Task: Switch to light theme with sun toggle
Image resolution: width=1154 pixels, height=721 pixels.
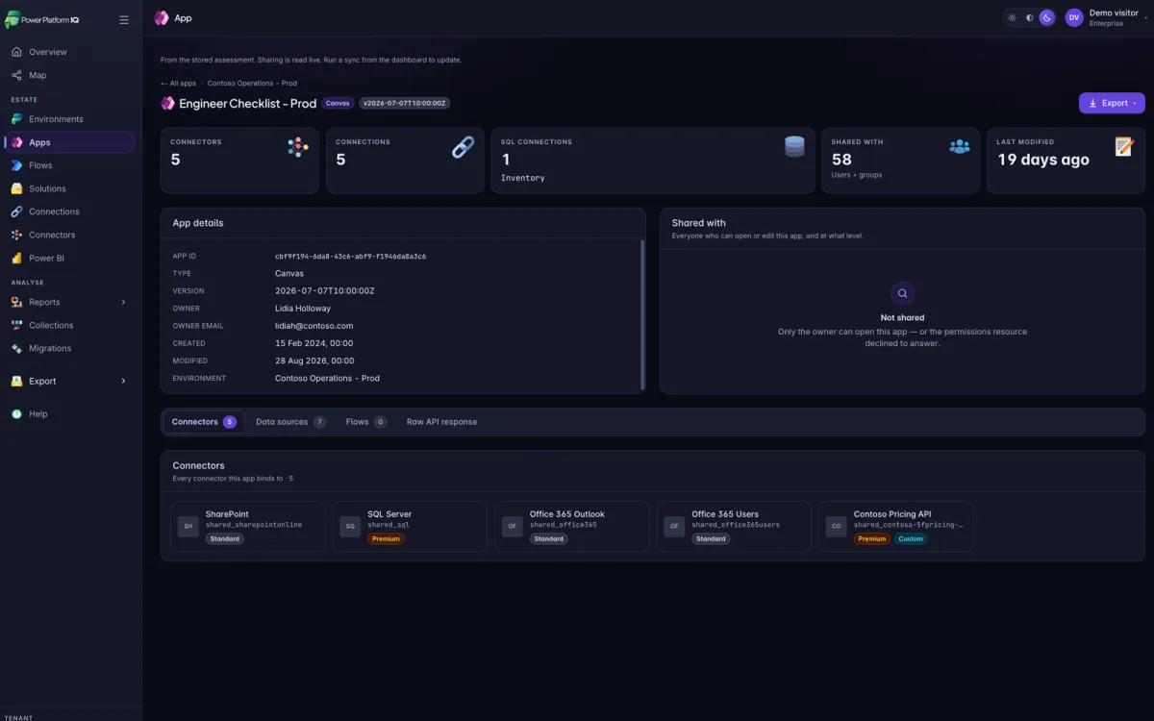Action: tap(1012, 17)
